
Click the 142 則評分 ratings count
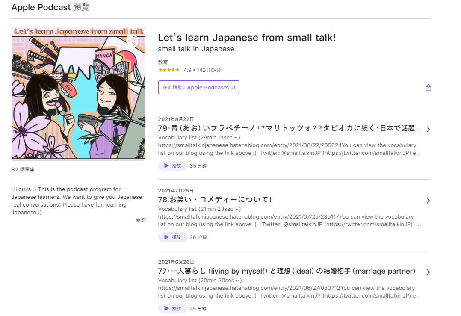pos(209,70)
